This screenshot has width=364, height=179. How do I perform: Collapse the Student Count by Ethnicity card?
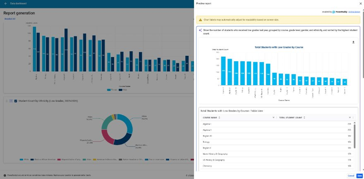11,101
